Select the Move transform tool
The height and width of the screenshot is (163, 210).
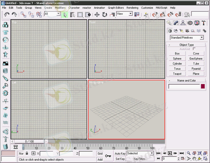pyautogui.click(x=97, y=14)
